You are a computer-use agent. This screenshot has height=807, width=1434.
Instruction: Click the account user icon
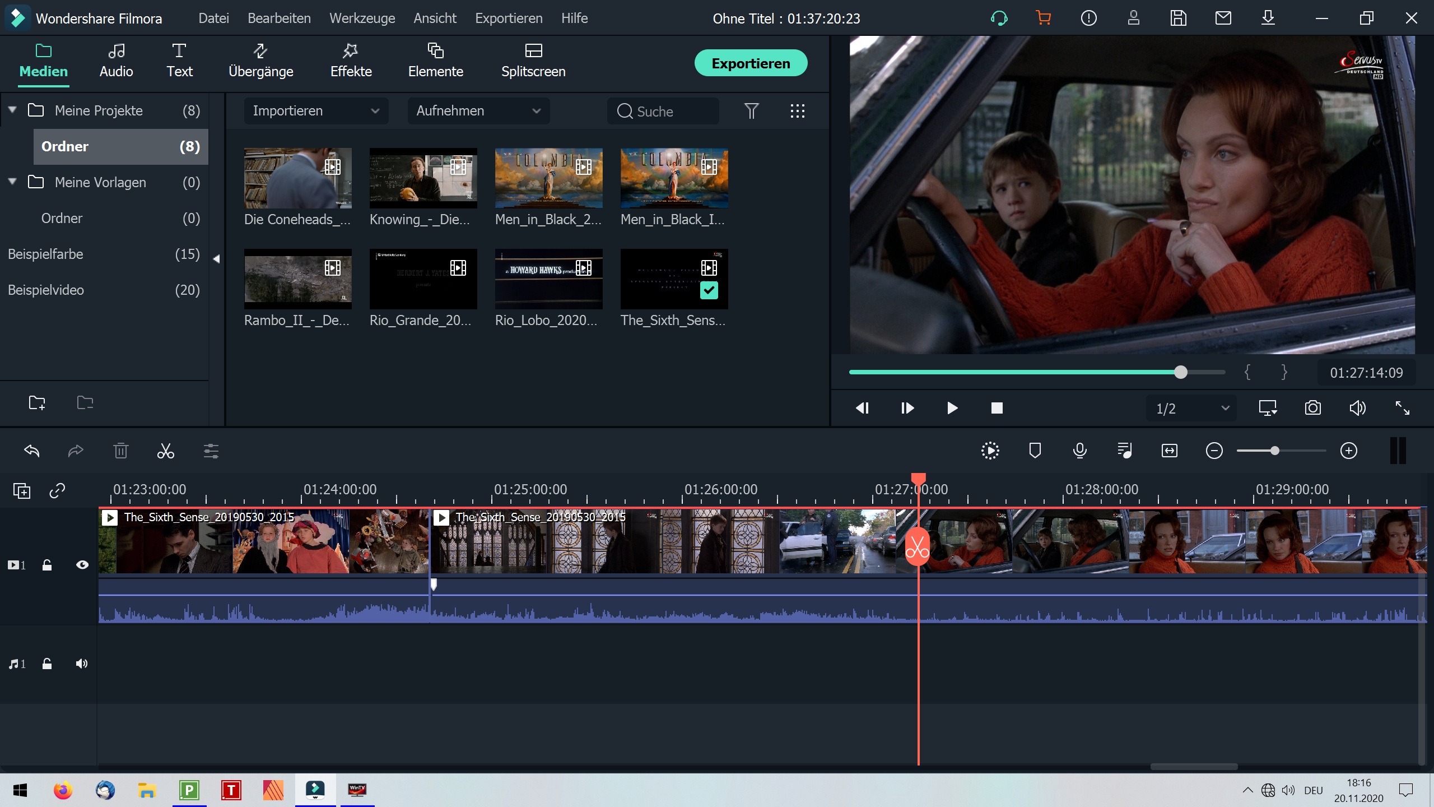tap(1134, 18)
